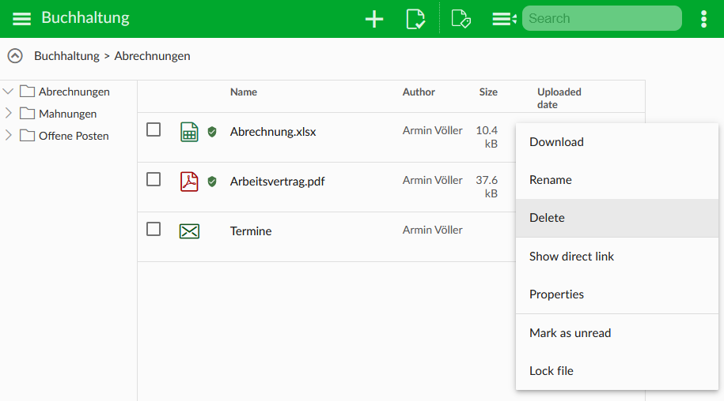Open the Abrechnung.xlsx file name
This screenshot has height=401, width=724.
pyautogui.click(x=273, y=132)
